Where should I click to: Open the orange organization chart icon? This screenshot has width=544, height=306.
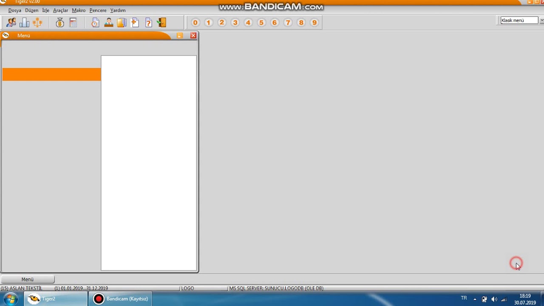pos(37,23)
